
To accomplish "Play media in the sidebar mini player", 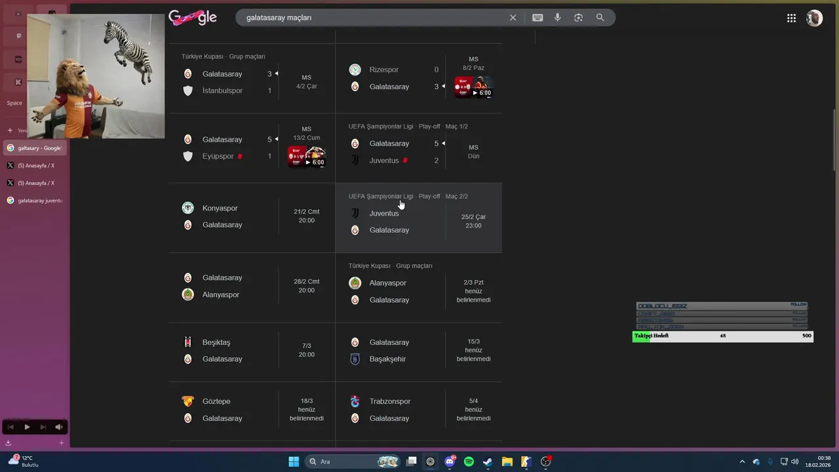I will click(27, 427).
